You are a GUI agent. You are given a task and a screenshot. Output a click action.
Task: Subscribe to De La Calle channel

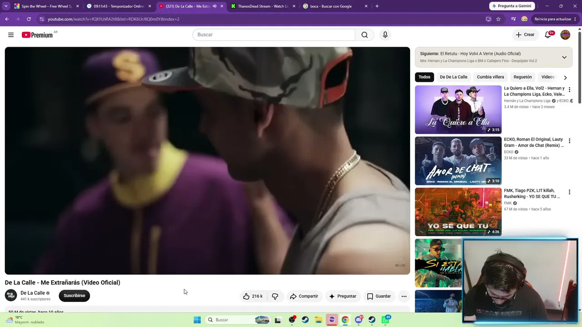[75, 296]
